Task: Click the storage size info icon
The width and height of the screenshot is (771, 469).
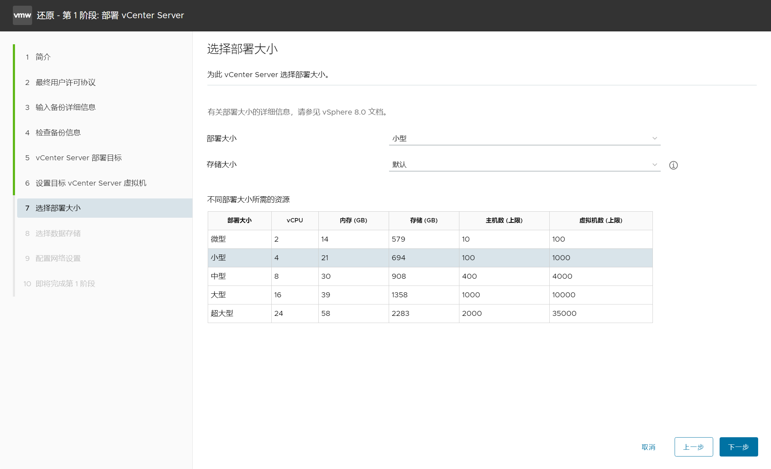Action: 673,165
